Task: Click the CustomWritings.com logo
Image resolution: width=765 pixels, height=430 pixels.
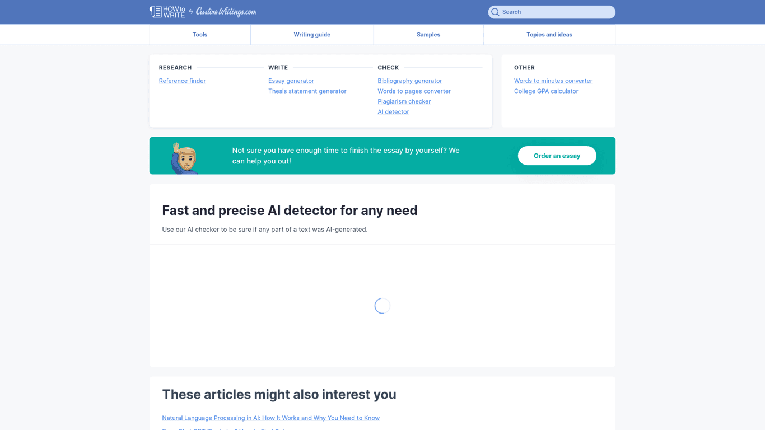Action: (x=226, y=12)
